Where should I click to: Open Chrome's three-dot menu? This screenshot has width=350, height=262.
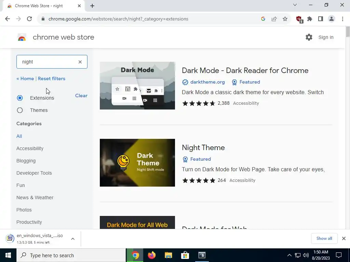pyautogui.click(x=342, y=19)
